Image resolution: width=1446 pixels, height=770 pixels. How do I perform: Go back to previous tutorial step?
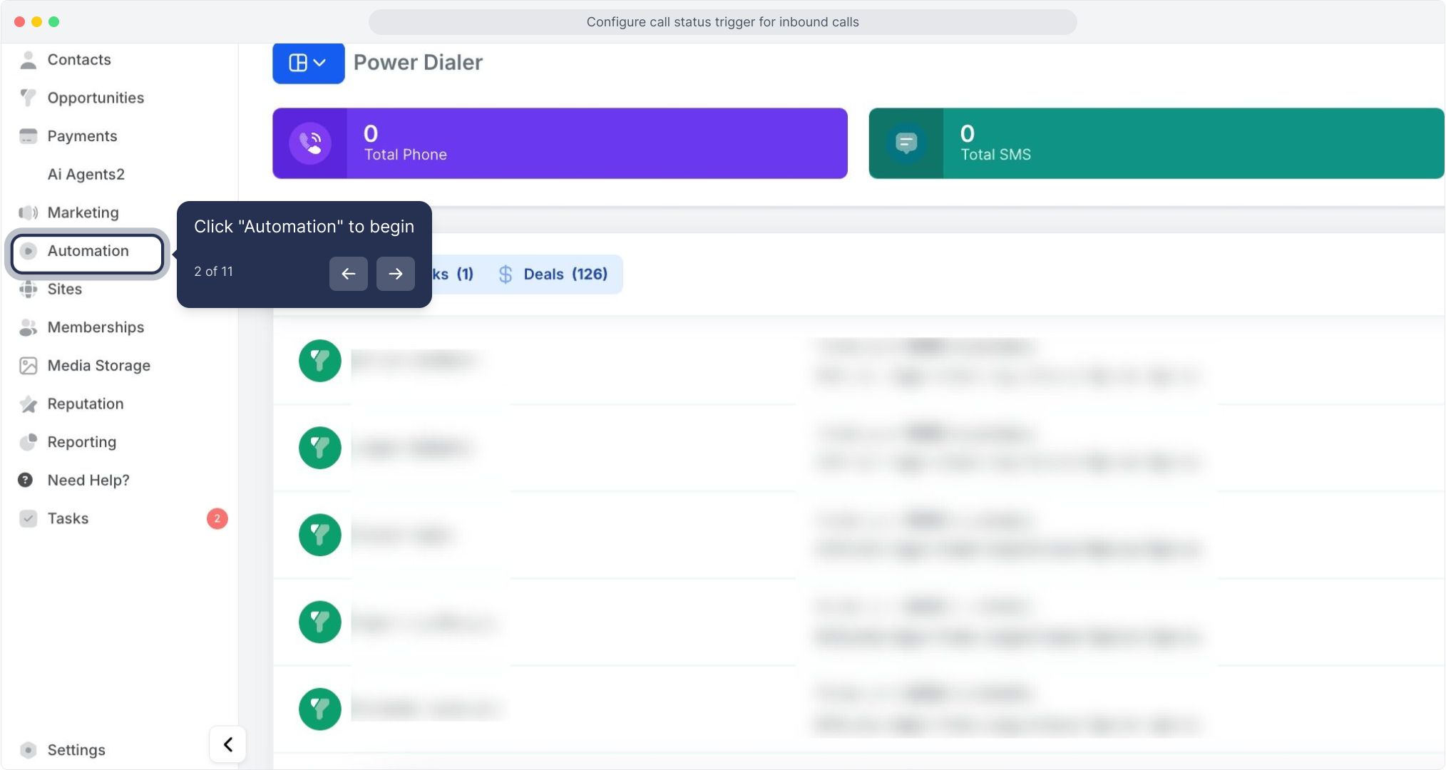349,274
